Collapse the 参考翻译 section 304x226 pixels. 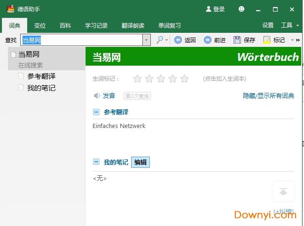pos(96,112)
